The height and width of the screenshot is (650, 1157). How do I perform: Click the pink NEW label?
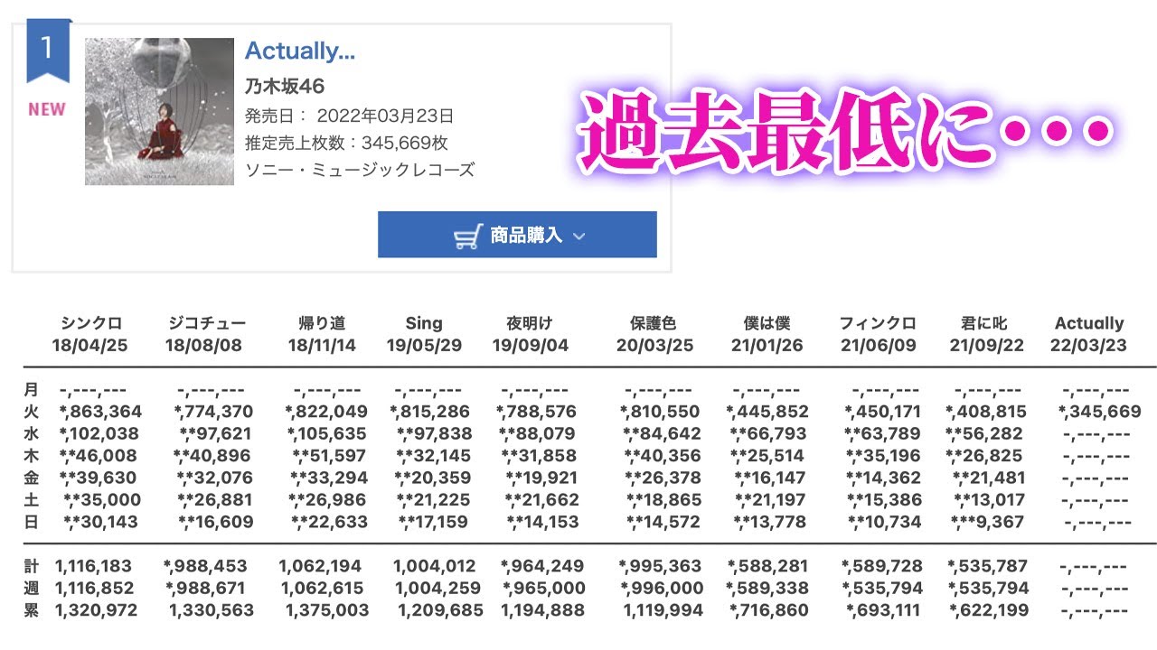click(x=47, y=109)
